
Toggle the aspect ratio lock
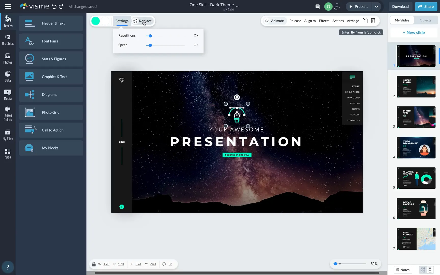point(94,264)
